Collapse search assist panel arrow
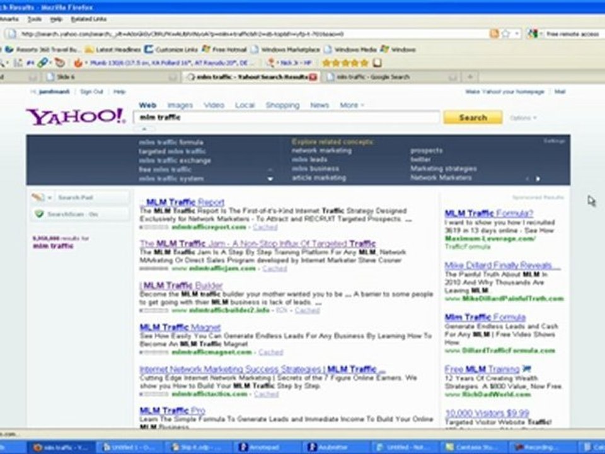The image size is (605, 454). (145, 129)
